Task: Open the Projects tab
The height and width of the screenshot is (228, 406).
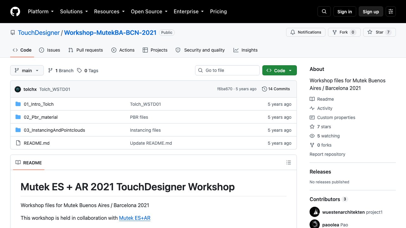Action: click(155, 50)
